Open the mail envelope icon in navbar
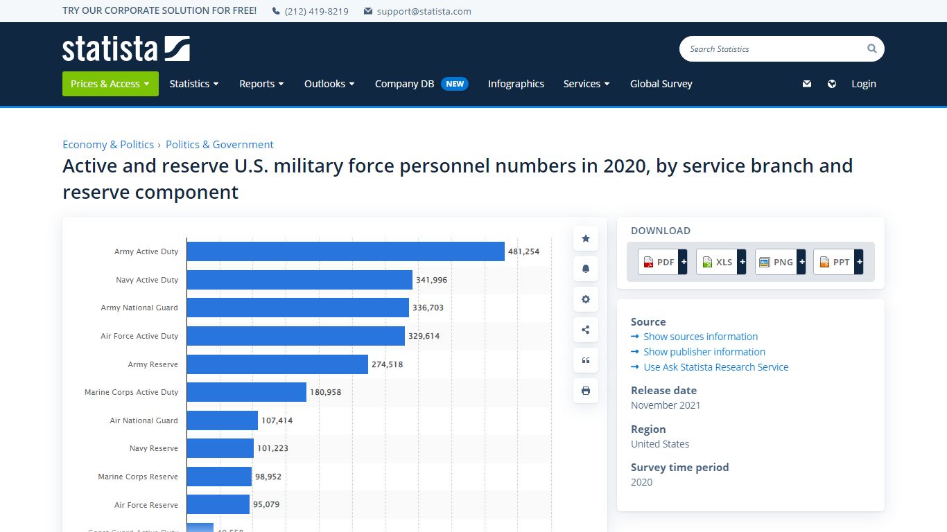947x532 pixels. pyautogui.click(x=807, y=84)
